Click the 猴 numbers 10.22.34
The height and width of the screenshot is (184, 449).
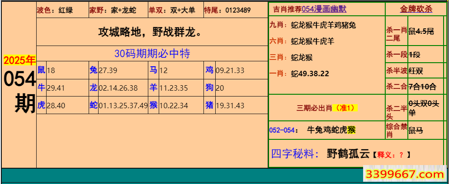coord(174,106)
